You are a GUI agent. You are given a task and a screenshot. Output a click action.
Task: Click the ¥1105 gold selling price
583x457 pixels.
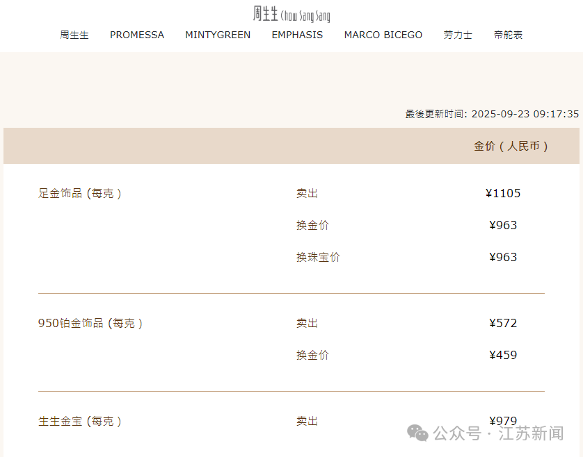coord(503,193)
